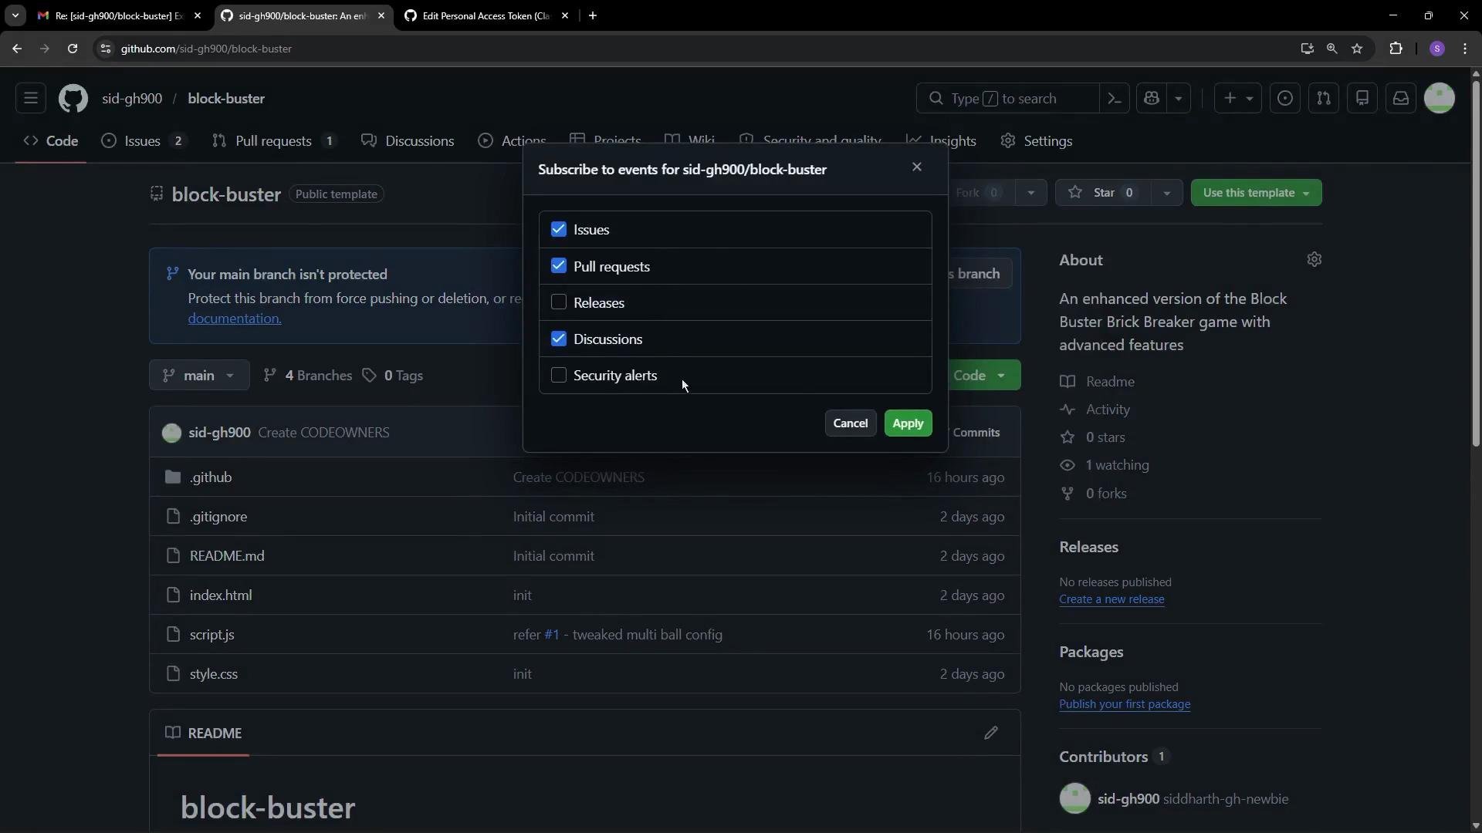Switch to the Code tab
Image resolution: width=1482 pixels, height=833 pixels.
[x=51, y=141]
